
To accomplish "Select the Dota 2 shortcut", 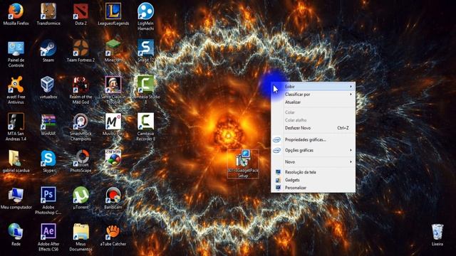I will pyautogui.click(x=81, y=11).
